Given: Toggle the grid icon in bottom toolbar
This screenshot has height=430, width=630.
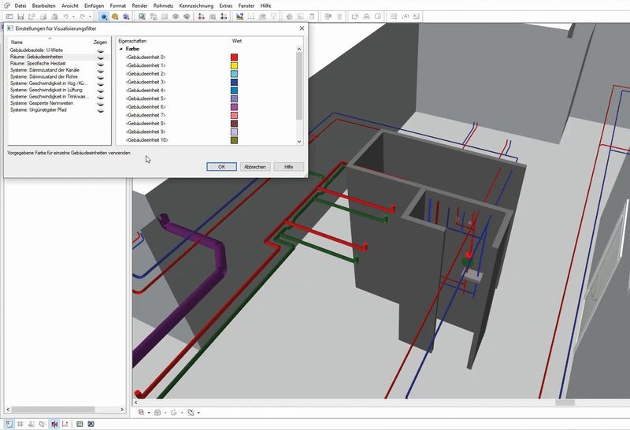Looking at the screenshot, I should (20, 424).
